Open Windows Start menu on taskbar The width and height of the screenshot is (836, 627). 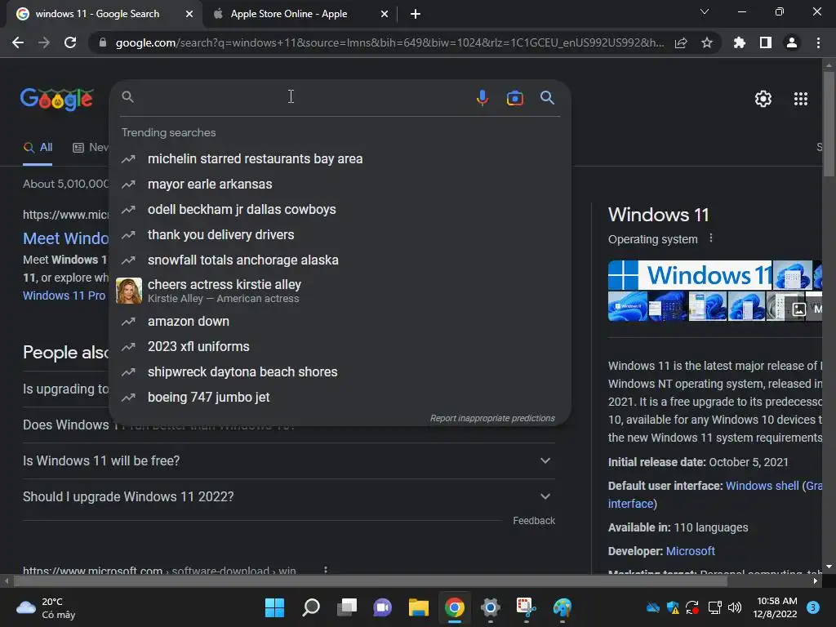(274, 607)
